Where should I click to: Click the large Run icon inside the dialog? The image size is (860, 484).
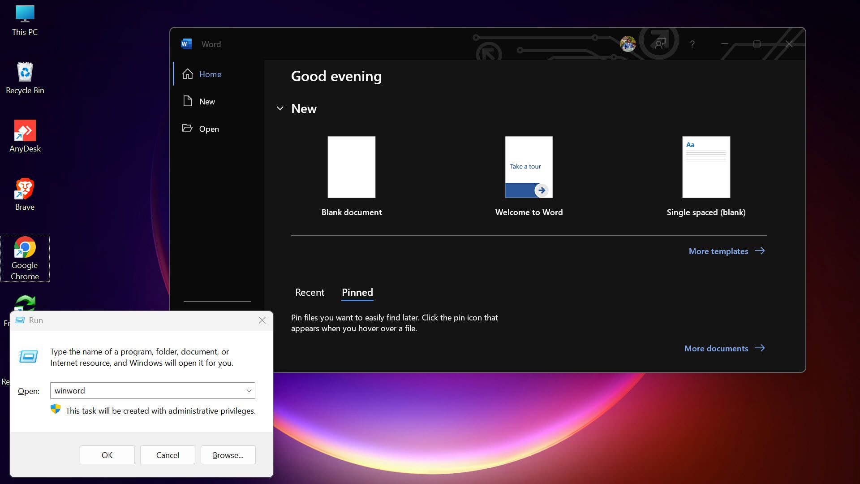point(28,357)
